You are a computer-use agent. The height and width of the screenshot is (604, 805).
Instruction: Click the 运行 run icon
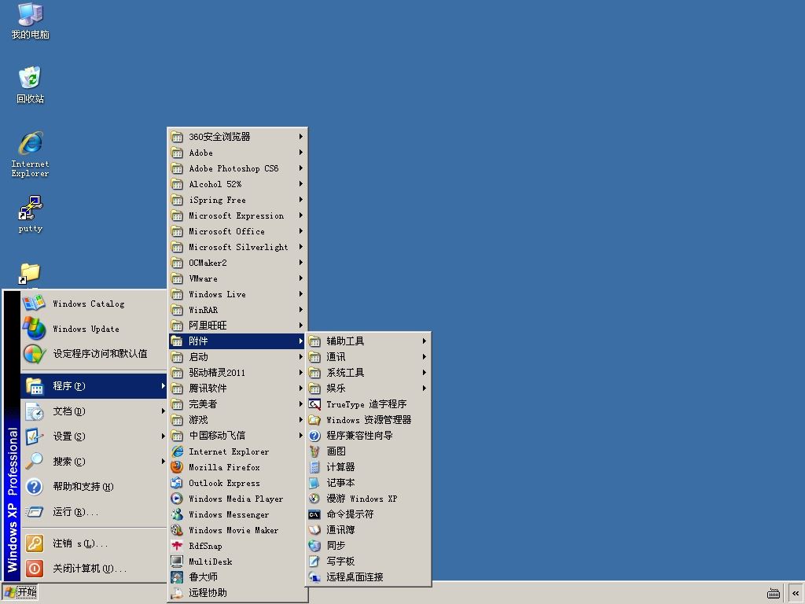click(34, 511)
